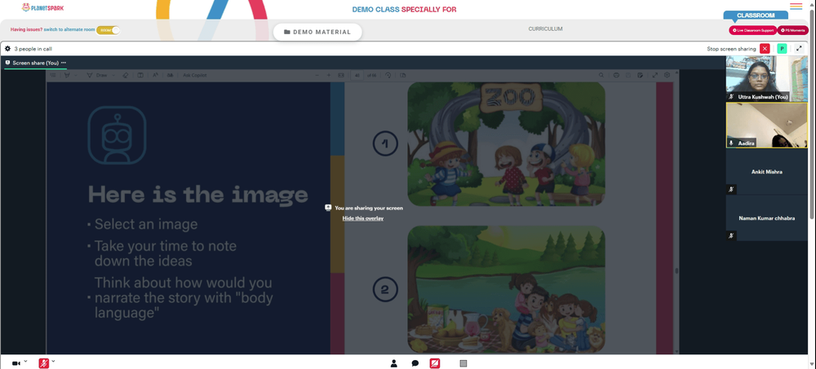
Task: Unmute the red microphone button
Action: (44, 363)
